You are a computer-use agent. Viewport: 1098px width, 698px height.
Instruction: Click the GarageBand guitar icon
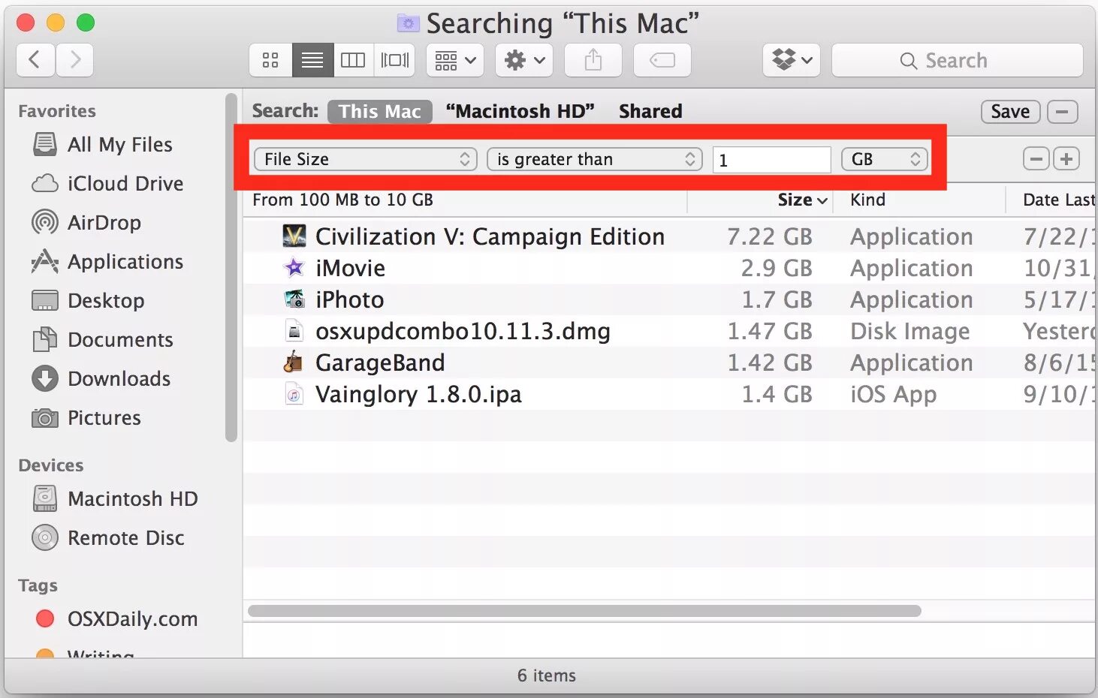pos(294,362)
